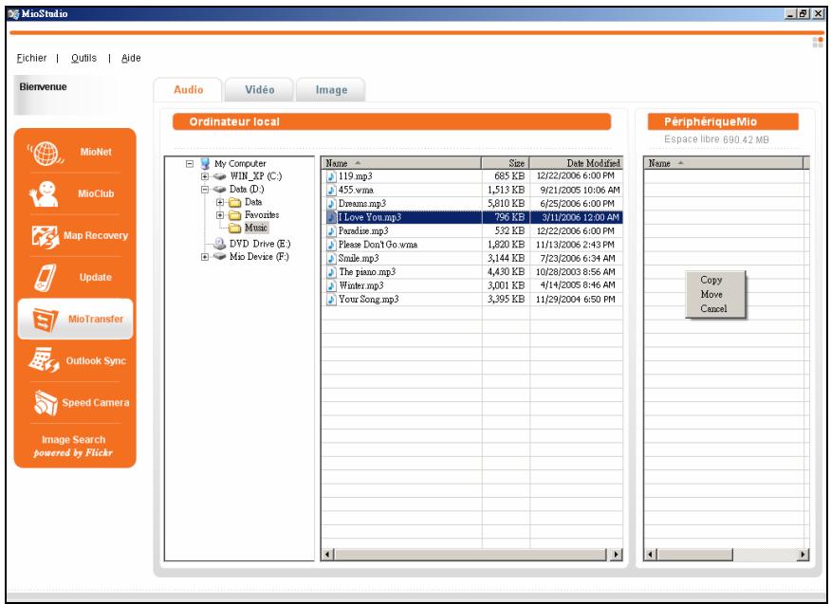This screenshot has height=604, width=831.
Task: Expand the WIN_XP (C:) drive node
Action: pyautogui.click(x=205, y=176)
